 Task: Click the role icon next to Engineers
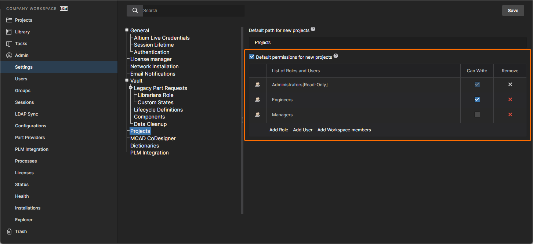pos(257,99)
